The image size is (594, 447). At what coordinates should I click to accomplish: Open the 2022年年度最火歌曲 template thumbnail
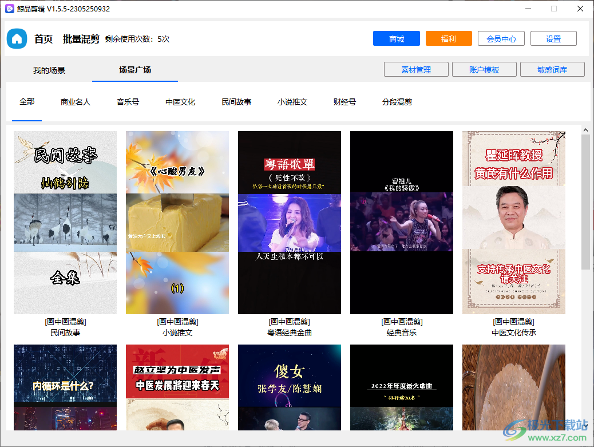coord(402,387)
